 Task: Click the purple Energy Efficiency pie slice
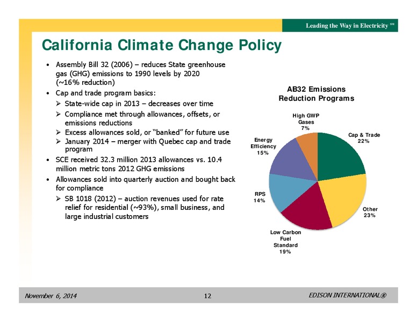[292, 162]
